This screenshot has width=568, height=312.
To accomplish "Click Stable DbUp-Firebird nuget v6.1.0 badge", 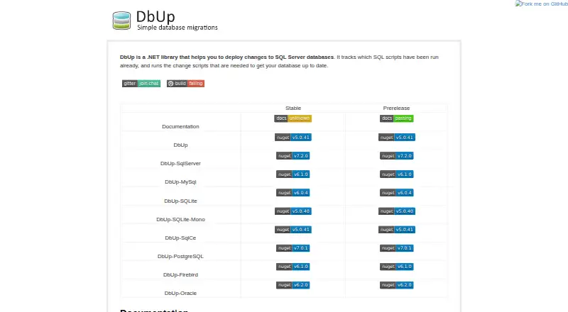I will click(x=293, y=267).
